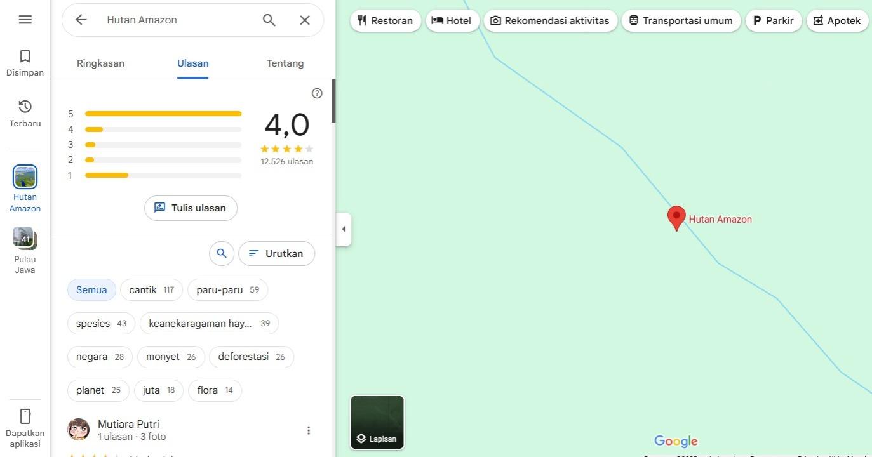Open more options for Mutiara Putri review
This screenshot has width=872, height=457.
[x=309, y=430]
